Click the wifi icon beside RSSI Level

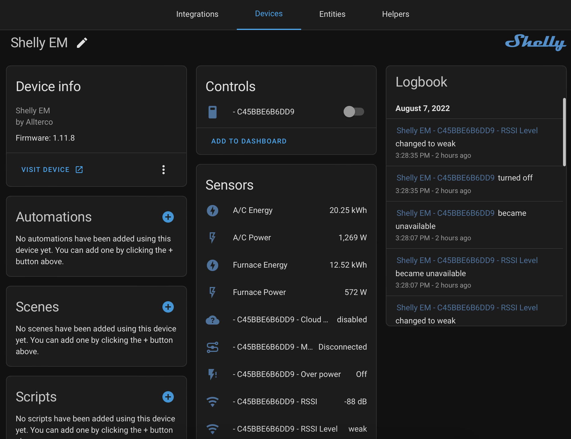pos(213,429)
